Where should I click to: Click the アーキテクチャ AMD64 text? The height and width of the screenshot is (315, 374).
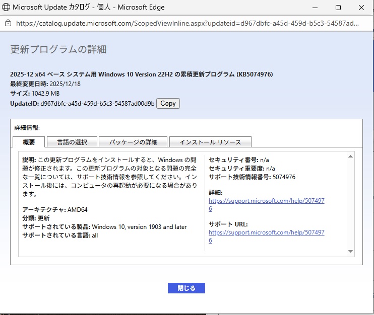pos(55,209)
